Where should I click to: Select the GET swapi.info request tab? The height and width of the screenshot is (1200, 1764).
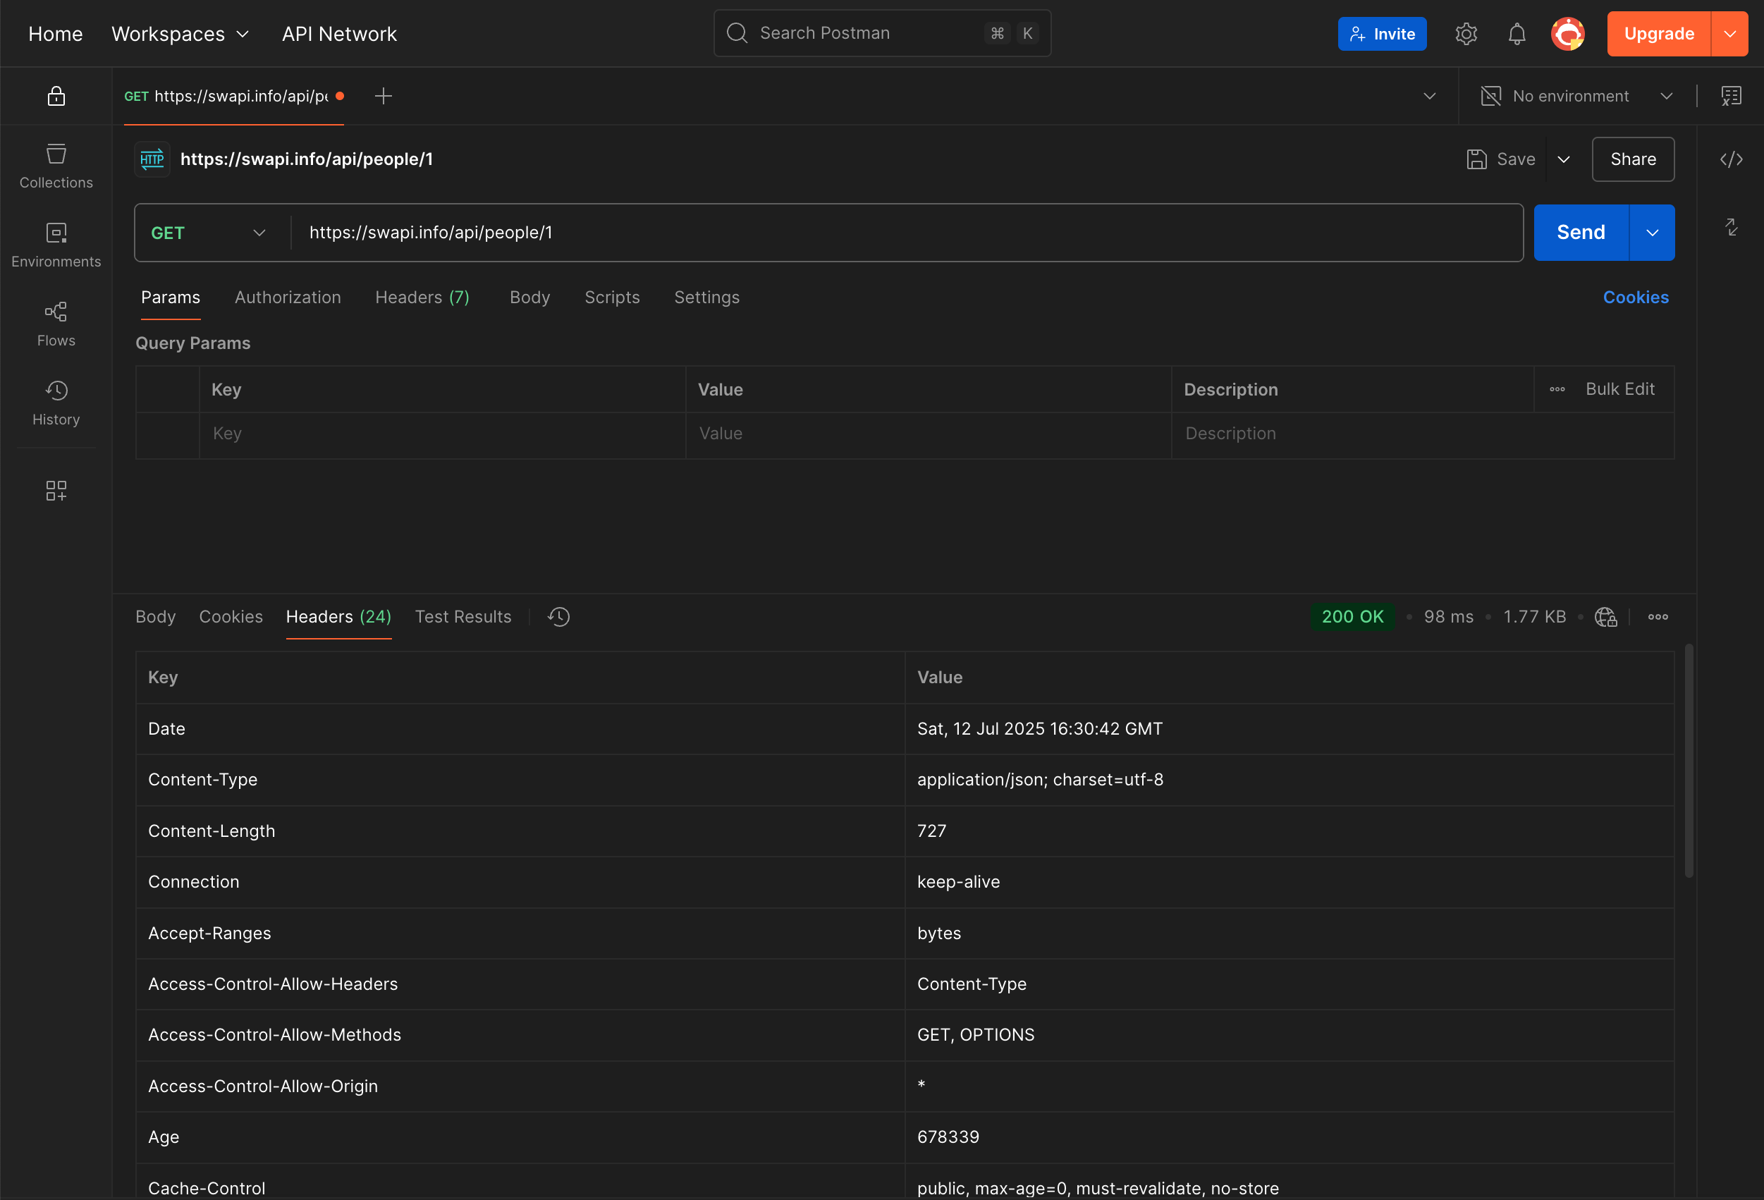(234, 96)
